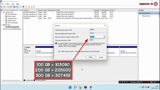The image size is (160, 90).
Task: Click the recorder bar dropdown arrow
Action: tap(120, 82)
